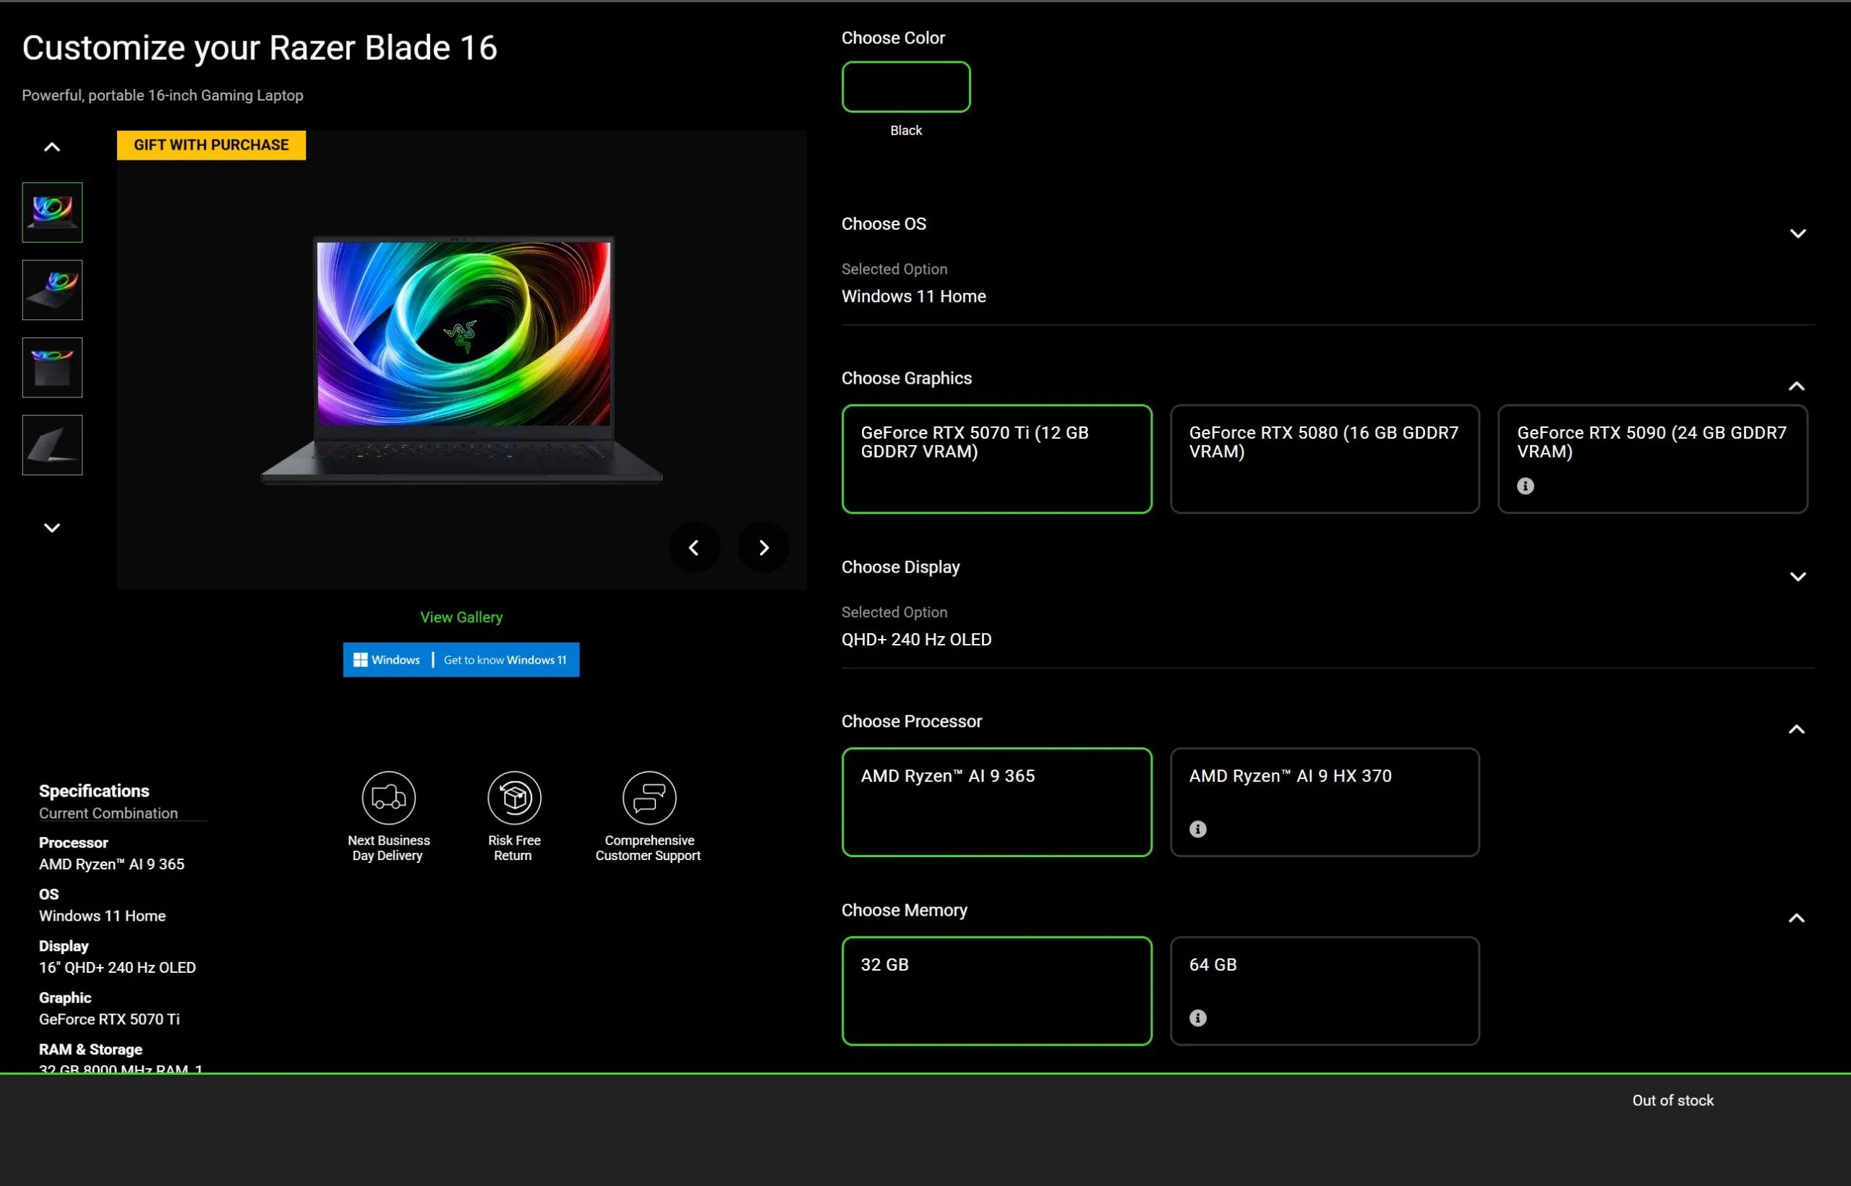
Task: Click the 'Windows 11 Home' selected option text
Action: [x=913, y=296]
